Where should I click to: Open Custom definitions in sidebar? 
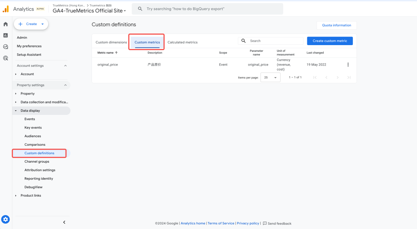pyautogui.click(x=39, y=153)
